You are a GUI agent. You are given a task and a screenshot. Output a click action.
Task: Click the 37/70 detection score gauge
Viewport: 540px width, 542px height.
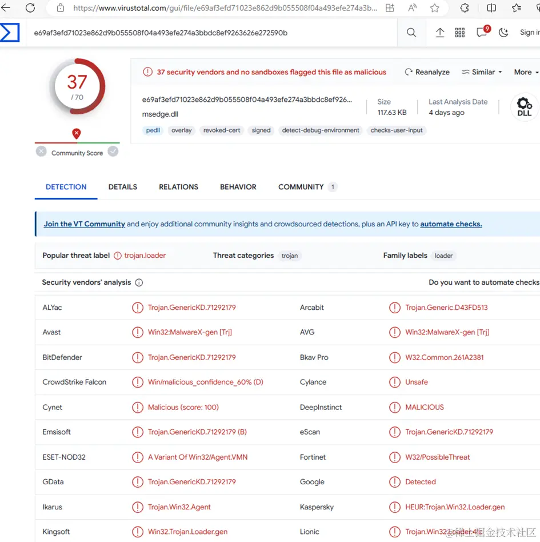(77, 86)
